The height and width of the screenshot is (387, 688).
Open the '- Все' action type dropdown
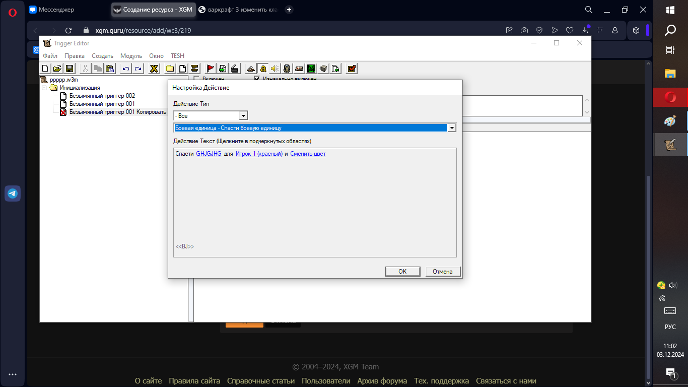pyautogui.click(x=211, y=116)
